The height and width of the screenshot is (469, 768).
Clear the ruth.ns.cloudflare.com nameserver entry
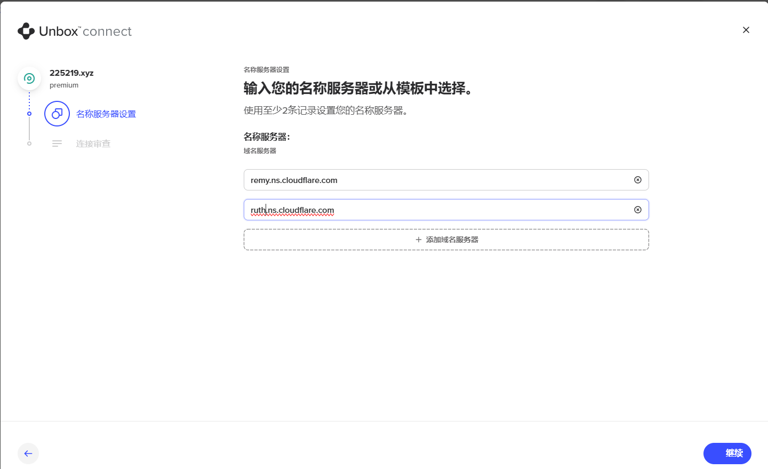637,210
